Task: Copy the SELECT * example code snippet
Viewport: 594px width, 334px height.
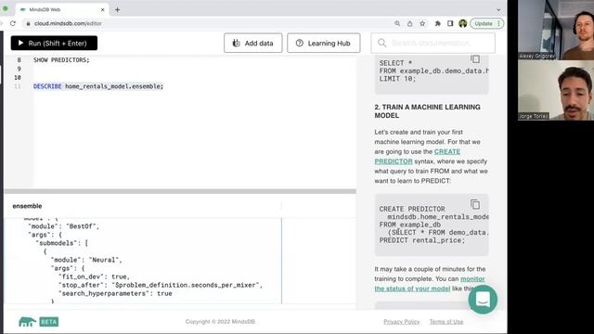Action: pyautogui.click(x=475, y=58)
